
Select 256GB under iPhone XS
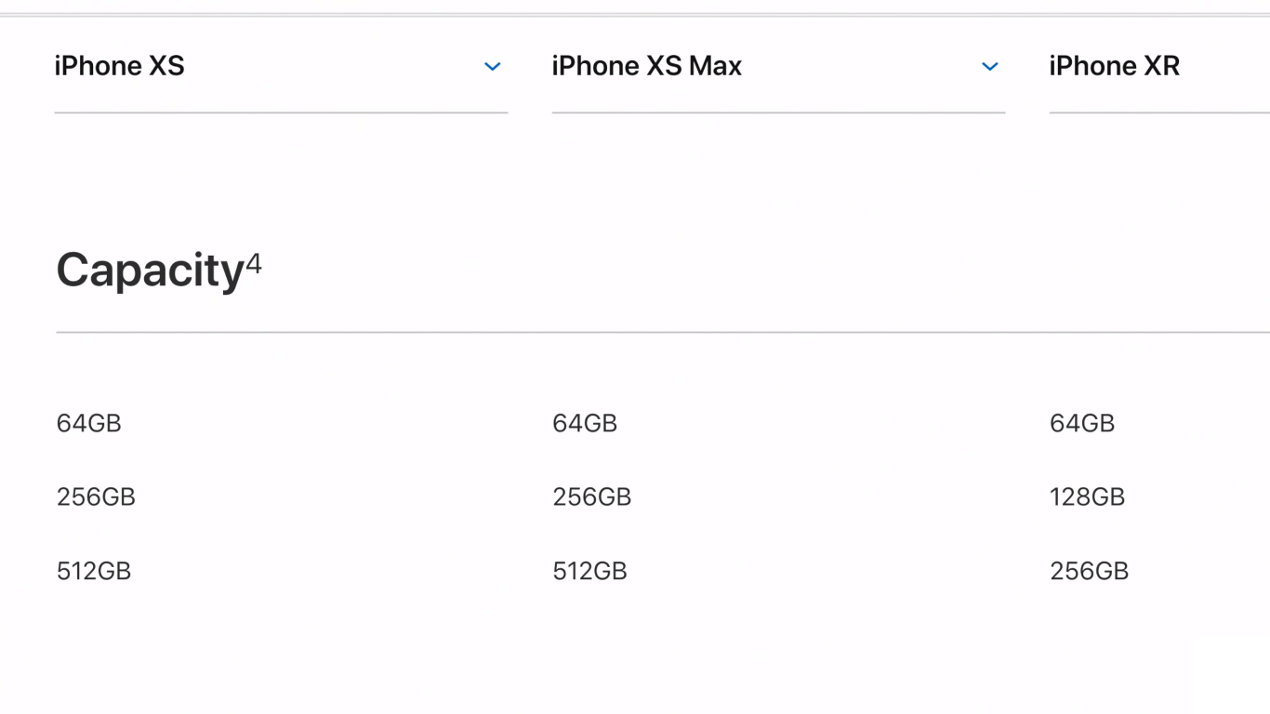click(96, 497)
